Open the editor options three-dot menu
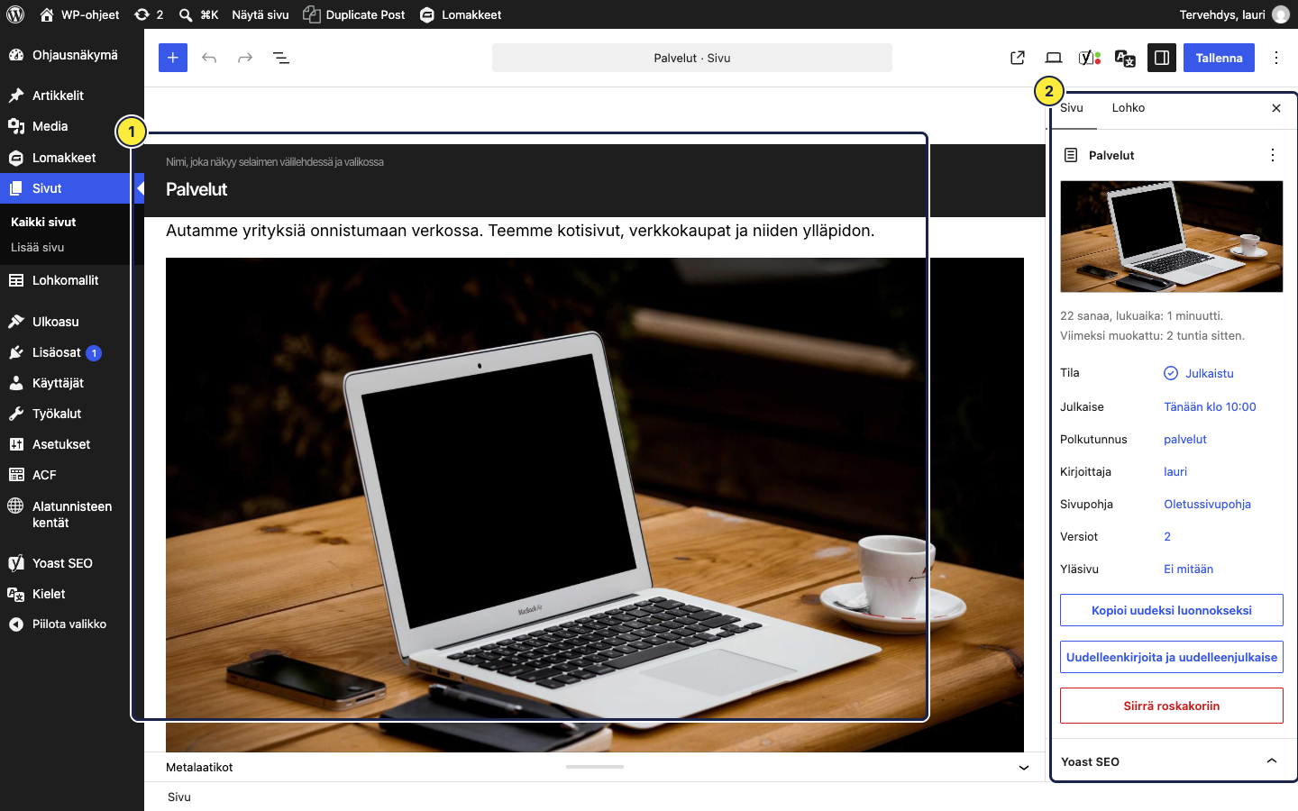Viewport: 1298px width, 811px height. 1276,58
